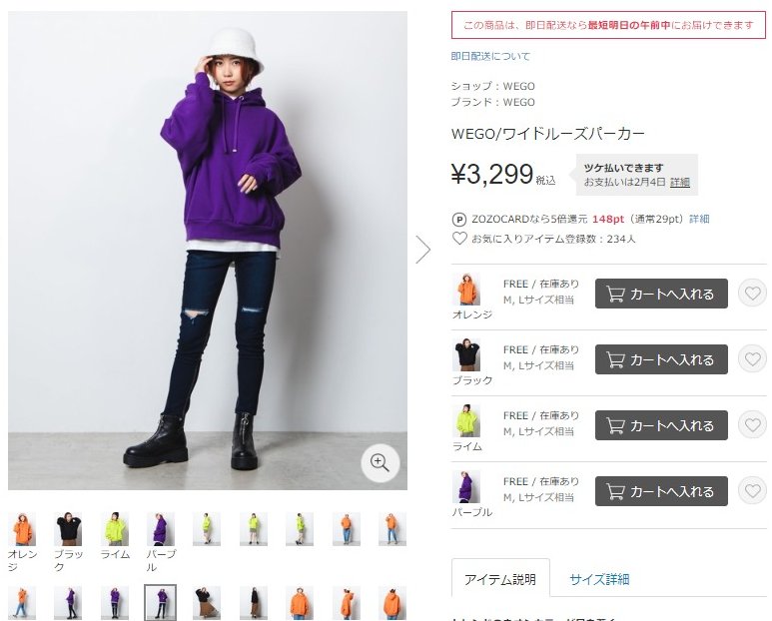This screenshot has width=772, height=621.
Task: Add the Black hoodie to cart
Action: click(661, 359)
